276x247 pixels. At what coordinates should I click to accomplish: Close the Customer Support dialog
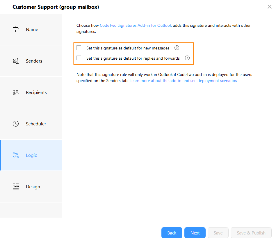270,7
